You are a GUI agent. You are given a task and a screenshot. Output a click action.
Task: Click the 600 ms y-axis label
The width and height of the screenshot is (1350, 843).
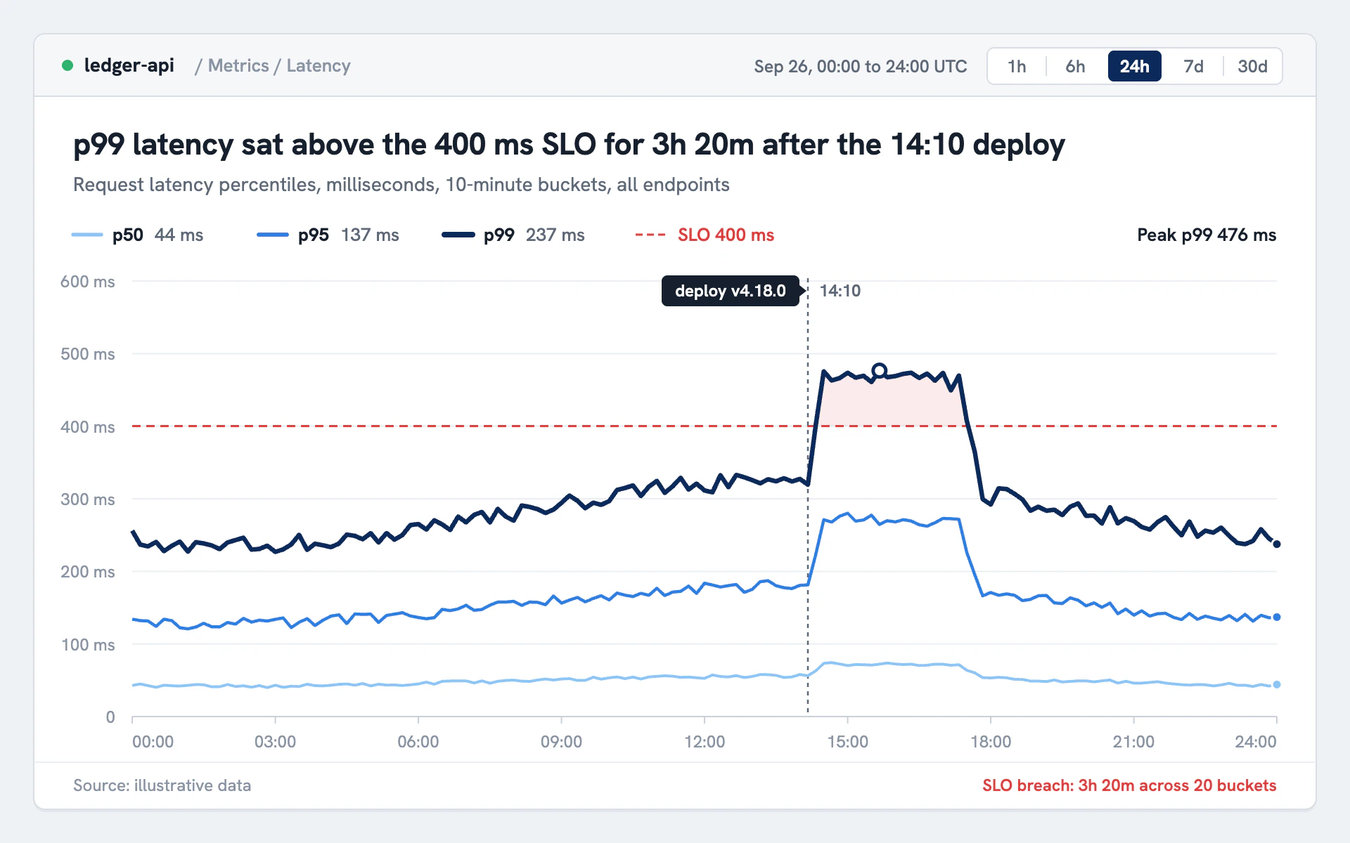pos(88,282)
